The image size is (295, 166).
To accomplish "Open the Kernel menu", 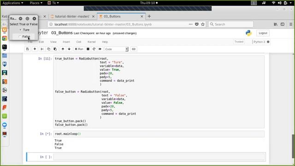I will (92, 42).
